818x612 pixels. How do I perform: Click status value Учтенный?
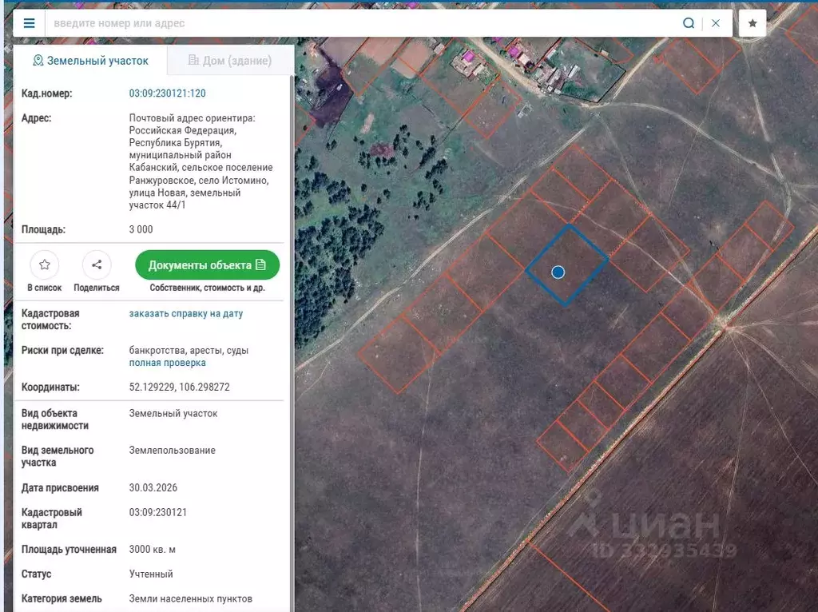[x=151, y=574]
